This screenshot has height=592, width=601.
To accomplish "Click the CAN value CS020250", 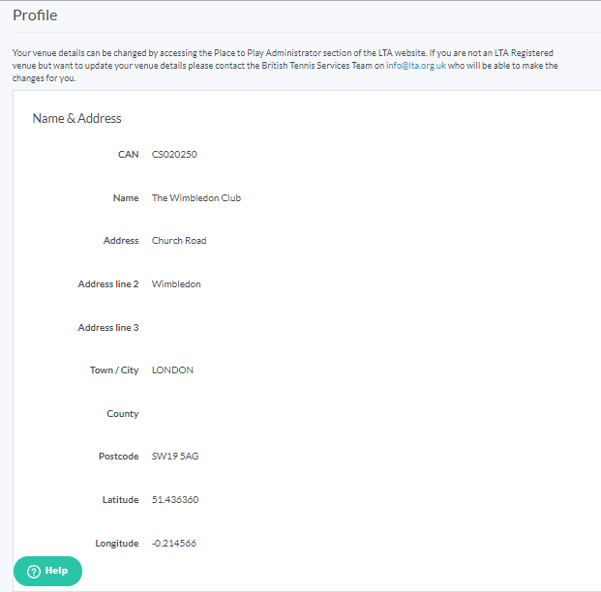I will [174, 155].
